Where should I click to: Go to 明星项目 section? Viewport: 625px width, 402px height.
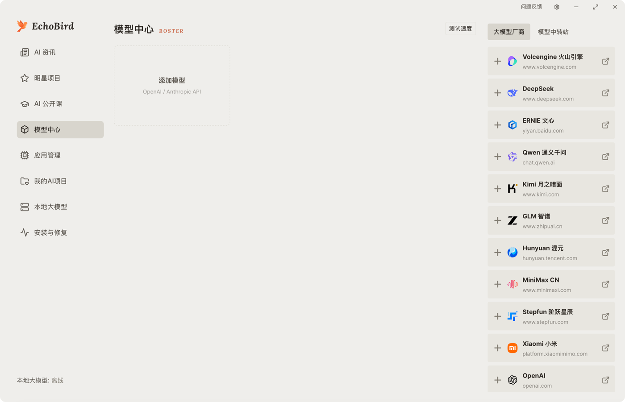(x=60, y=78)
